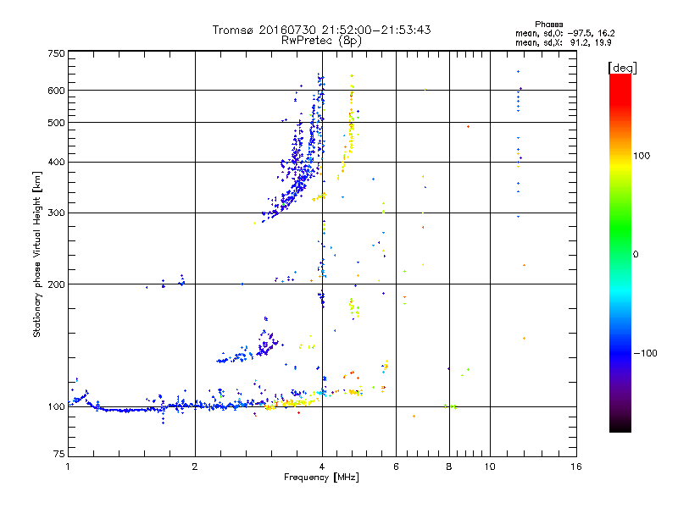
Task: Click the y-axis tick label '75'
Action: (x=59, y=454)
